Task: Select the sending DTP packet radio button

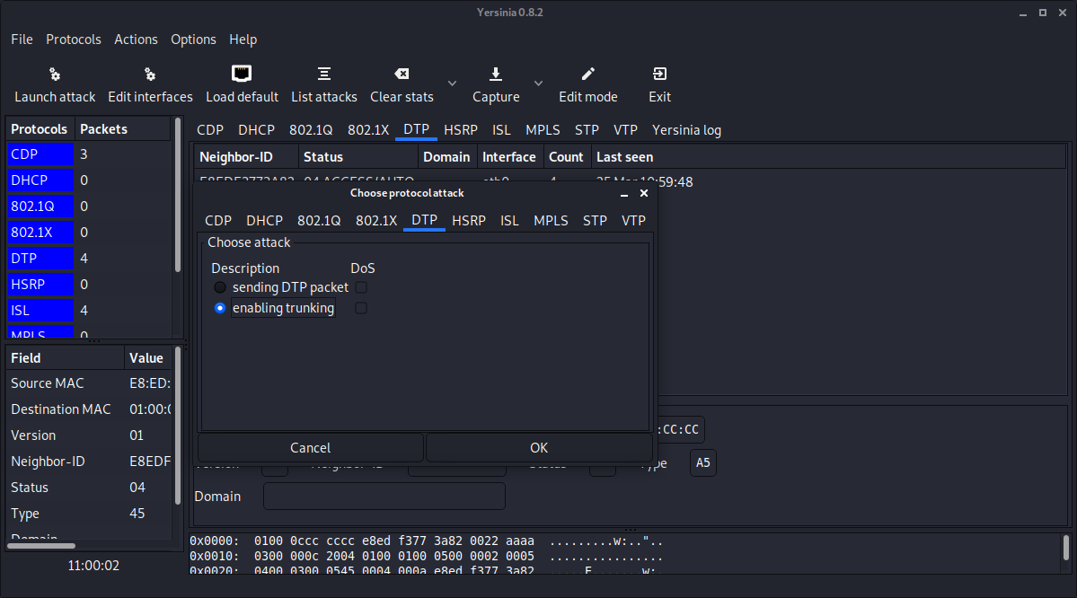Action: click(x=220, y=287)
